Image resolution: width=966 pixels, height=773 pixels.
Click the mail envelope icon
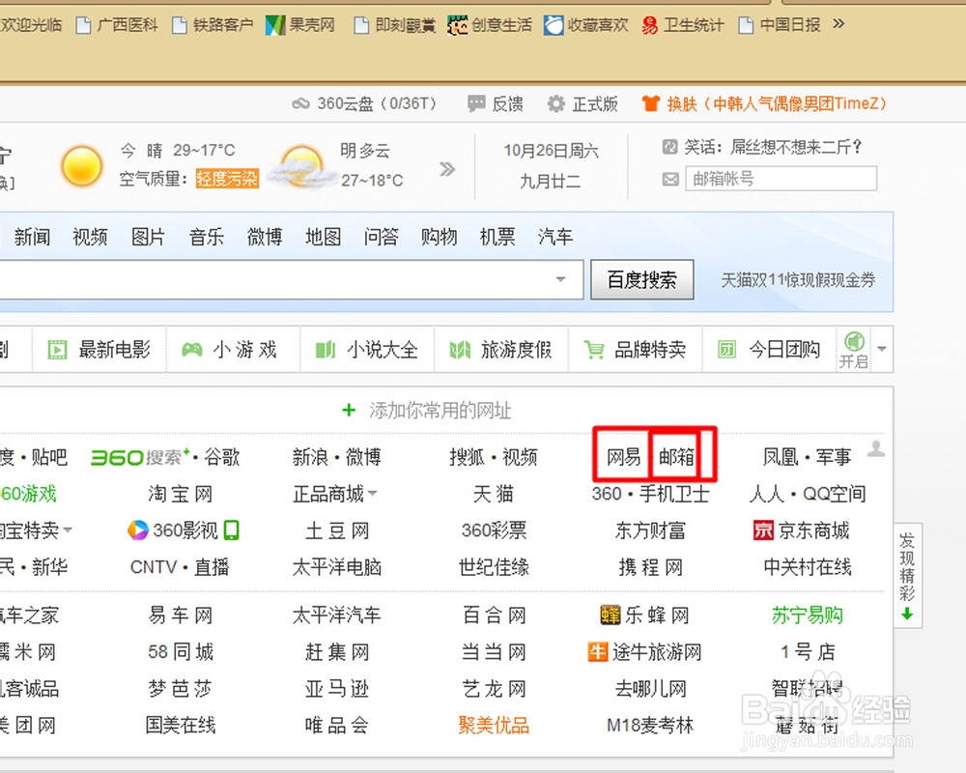coord(670,180)
